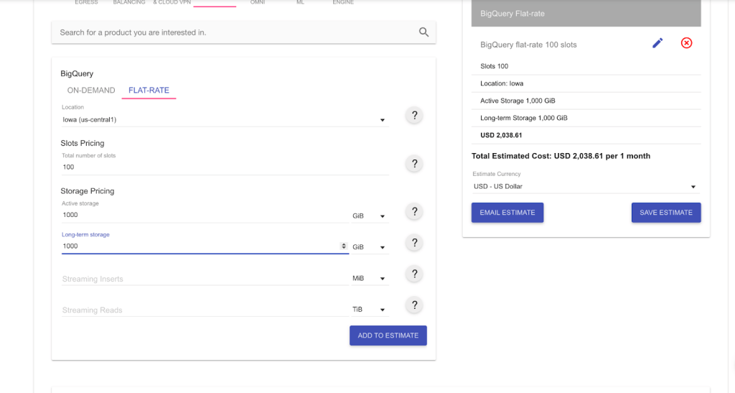Click the 'Slots 100' estimate row
The image size is (735, 393).
click(x=586, y=66)
